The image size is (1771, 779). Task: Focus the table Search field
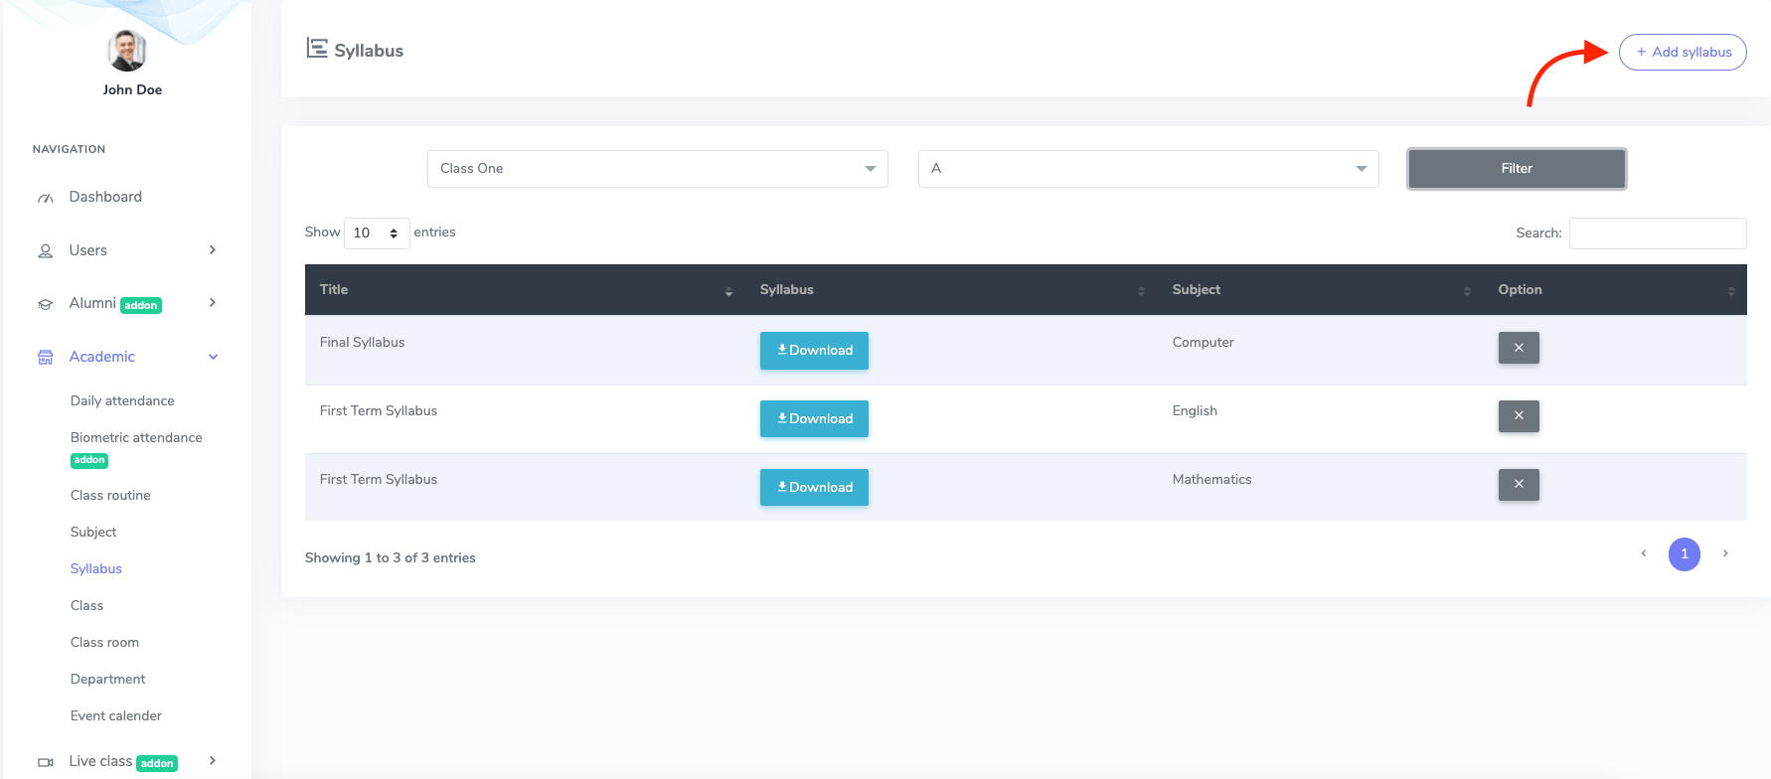pos(1657,234)
